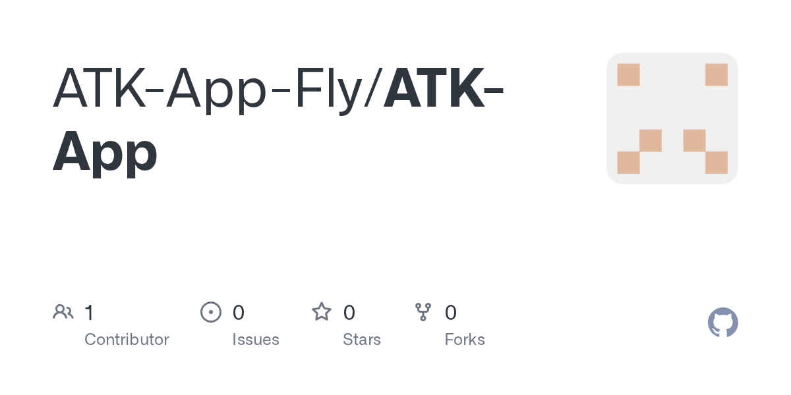Click the issues count number 0
791x395 pixels.
[x=239, y=312]
